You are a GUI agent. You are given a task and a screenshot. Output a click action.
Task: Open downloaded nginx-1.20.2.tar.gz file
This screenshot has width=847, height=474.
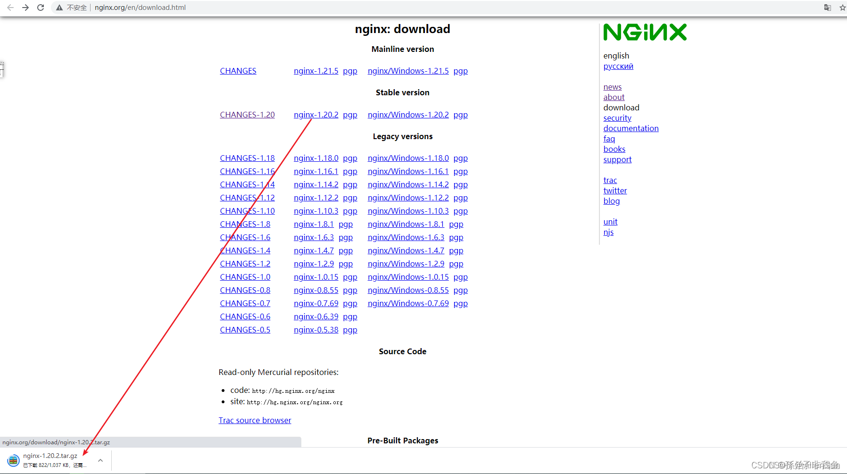coord(50,456)
